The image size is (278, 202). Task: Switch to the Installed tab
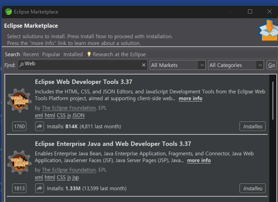pos(73,54)
